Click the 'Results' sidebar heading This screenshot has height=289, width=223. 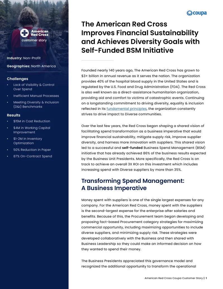[x=14, y=115]
